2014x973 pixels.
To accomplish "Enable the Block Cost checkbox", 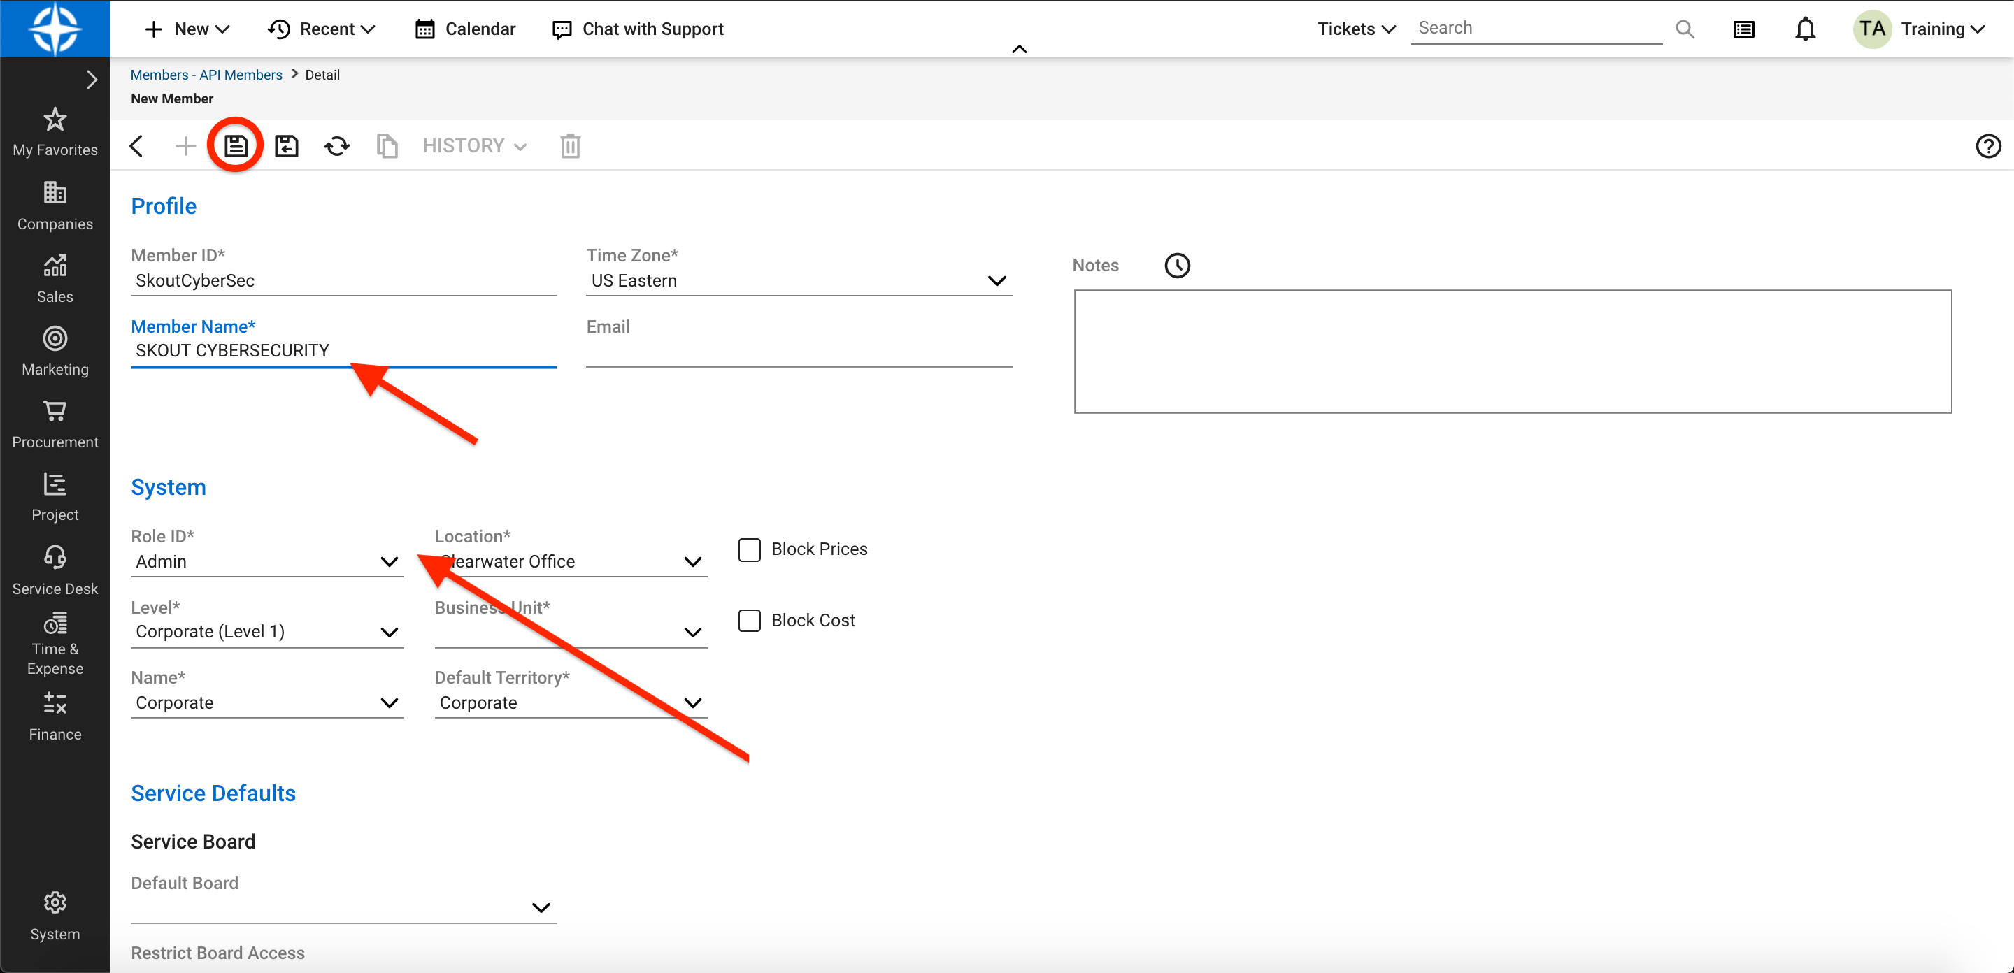I will click(x=749, y=621).
